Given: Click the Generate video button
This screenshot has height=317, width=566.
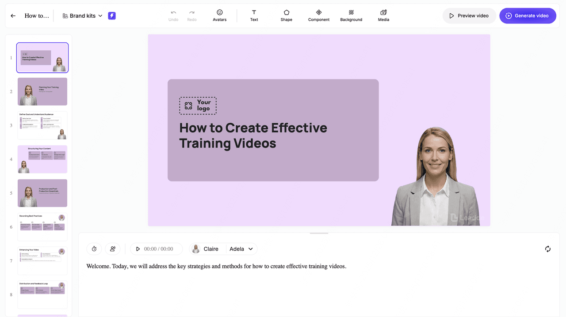Looking at the screenshot, I should tap(528, 16).
